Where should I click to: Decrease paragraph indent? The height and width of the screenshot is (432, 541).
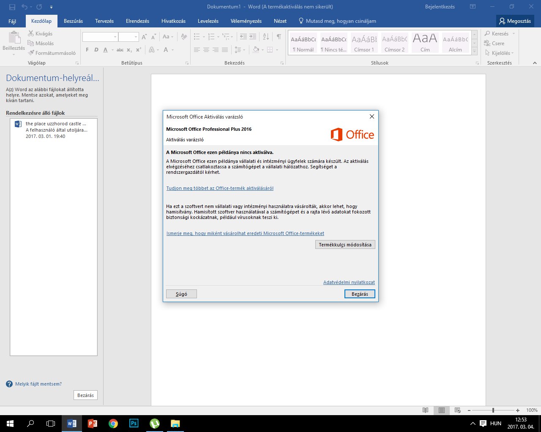pos(243,37)
